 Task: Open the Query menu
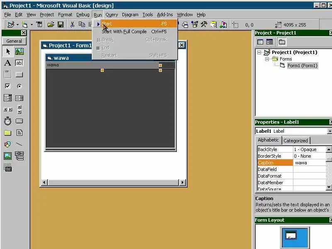(112, 15)
